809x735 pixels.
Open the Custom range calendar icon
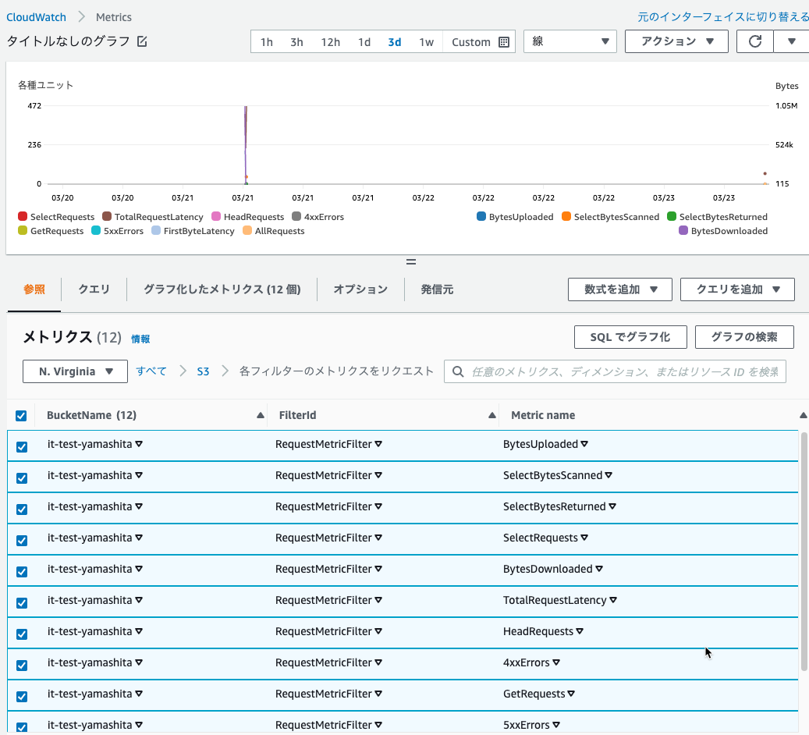click(x=504, y=42)
